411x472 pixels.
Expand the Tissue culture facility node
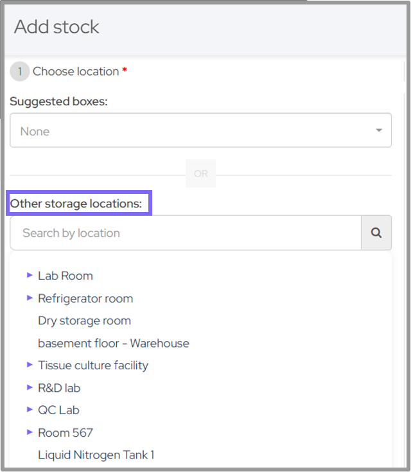click(30, 365)
